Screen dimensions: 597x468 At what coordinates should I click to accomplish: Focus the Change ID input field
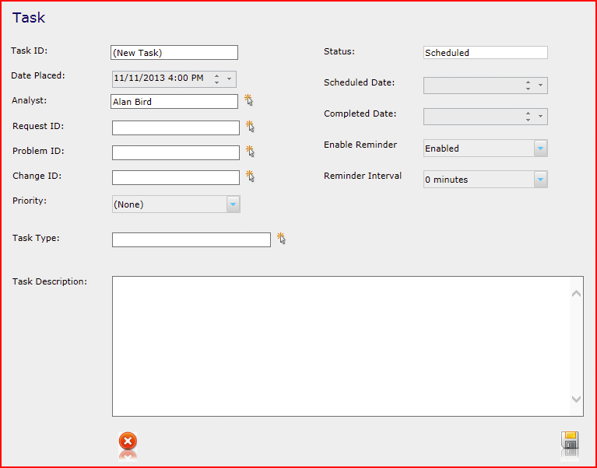coord(176,177)
